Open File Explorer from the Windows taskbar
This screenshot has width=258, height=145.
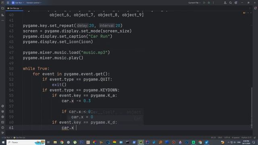click(x=55, y=142)
